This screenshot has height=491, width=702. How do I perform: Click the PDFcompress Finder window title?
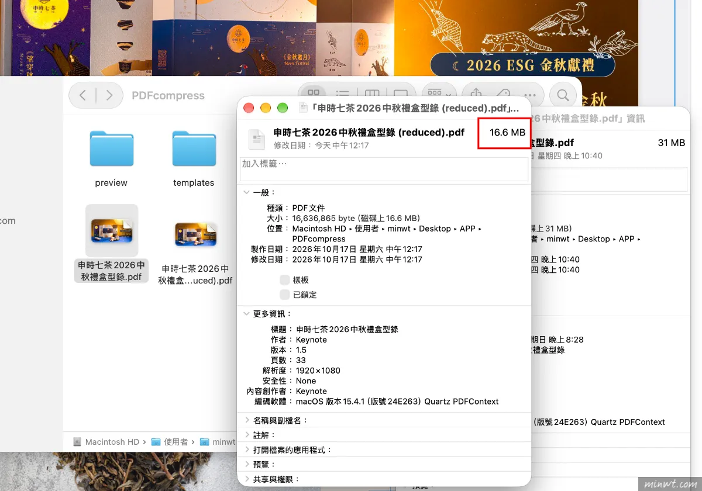(x=168, y=96)
